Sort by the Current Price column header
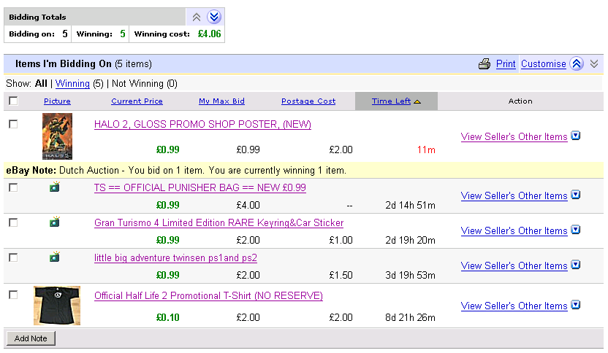Screen dimensions: 608x353 [x=137, y=101]
